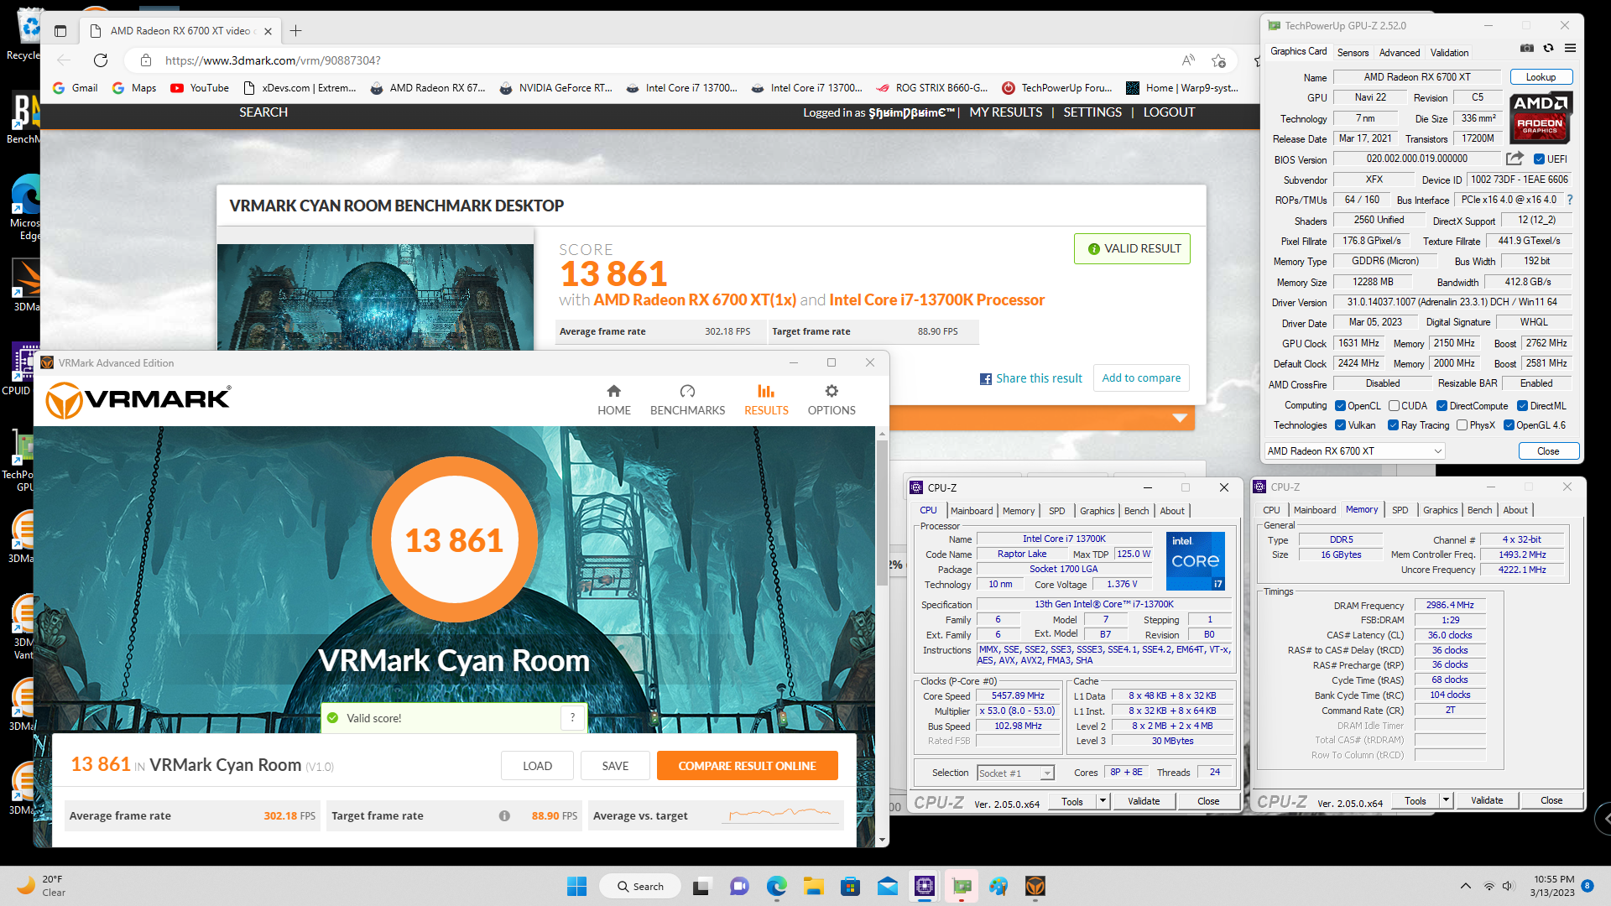Toggle CUDA checkbox in GPU-Z
The height and width of the screenshot is (906, 1611).
point(1394,406)
